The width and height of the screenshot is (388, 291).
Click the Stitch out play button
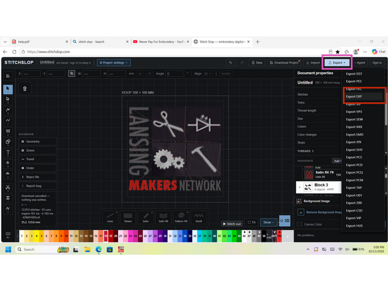[232, 223]
